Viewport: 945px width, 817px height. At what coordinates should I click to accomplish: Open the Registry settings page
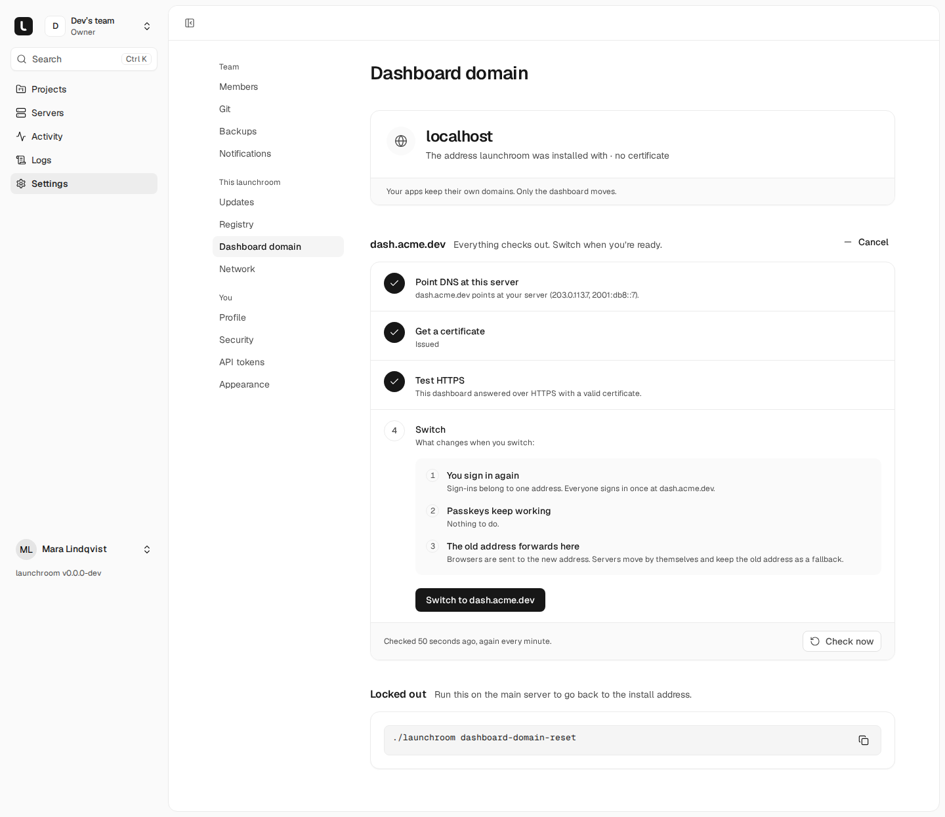click(x=278, y=224)
